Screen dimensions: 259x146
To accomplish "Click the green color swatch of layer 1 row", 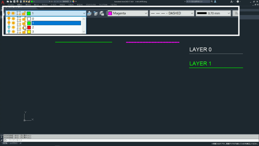I will [x=29, y=23].
